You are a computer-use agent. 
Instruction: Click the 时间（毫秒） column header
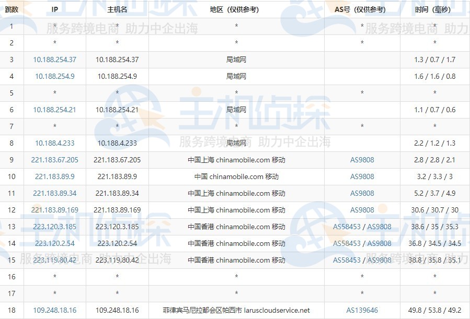point(434,9)
